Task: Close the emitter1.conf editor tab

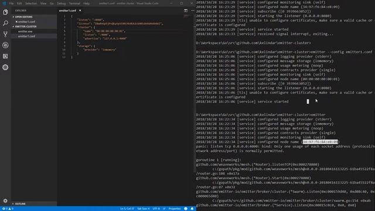Action: (x=80, y=11)
